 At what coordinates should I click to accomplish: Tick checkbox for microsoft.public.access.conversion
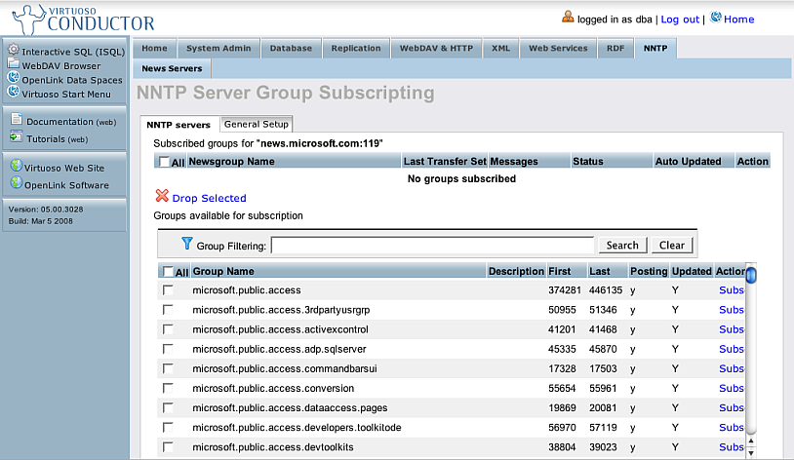(169, 388)
